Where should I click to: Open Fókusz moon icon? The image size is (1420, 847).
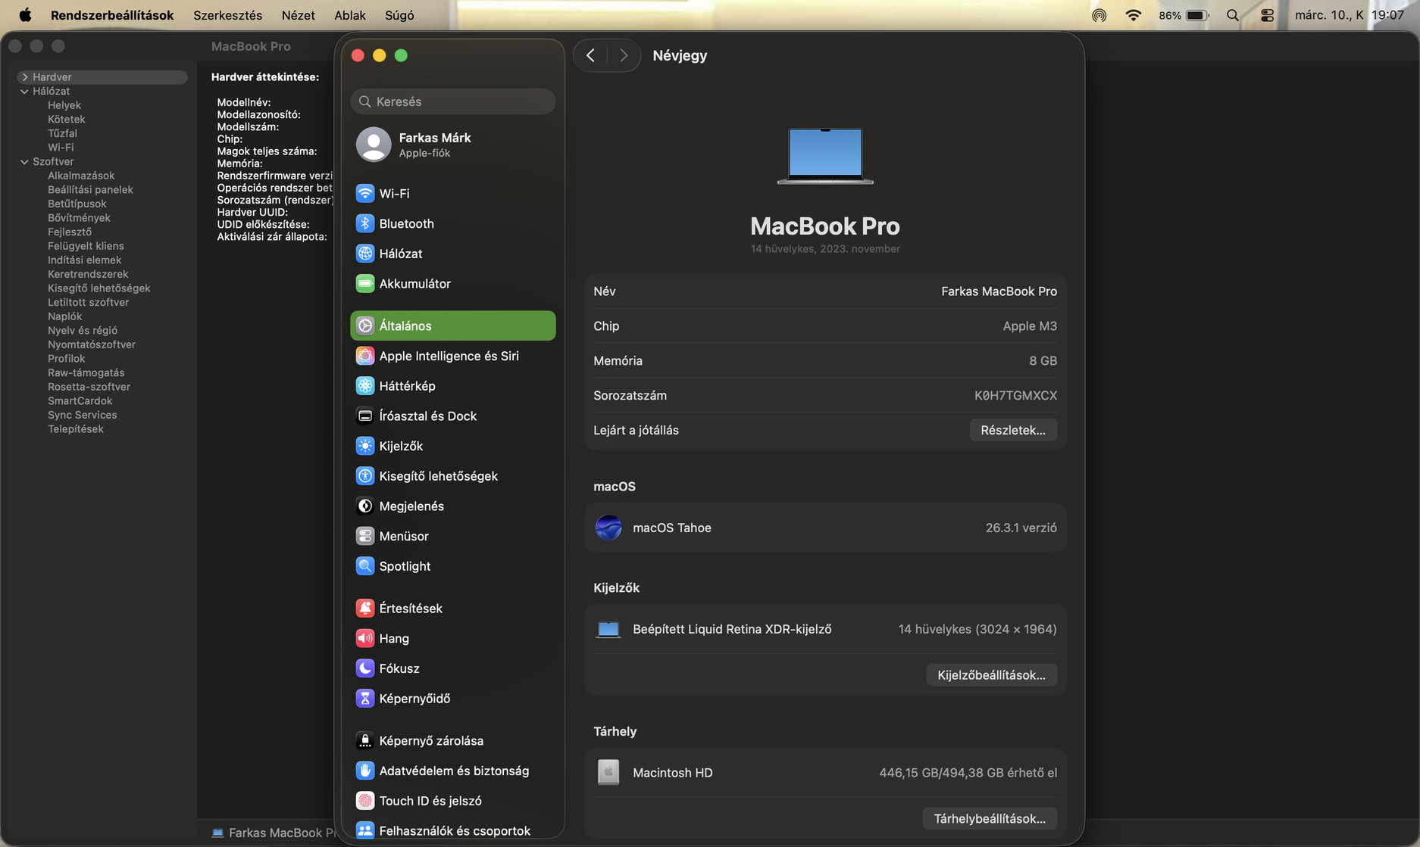click(x=364, y=668)
